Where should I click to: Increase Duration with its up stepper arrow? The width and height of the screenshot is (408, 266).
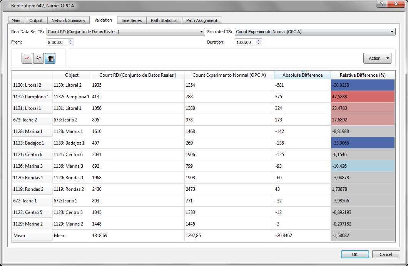[x=258, y=40]
